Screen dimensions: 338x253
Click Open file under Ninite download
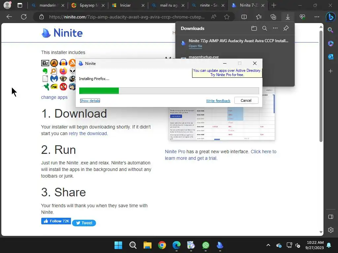(x=195, y=46)
